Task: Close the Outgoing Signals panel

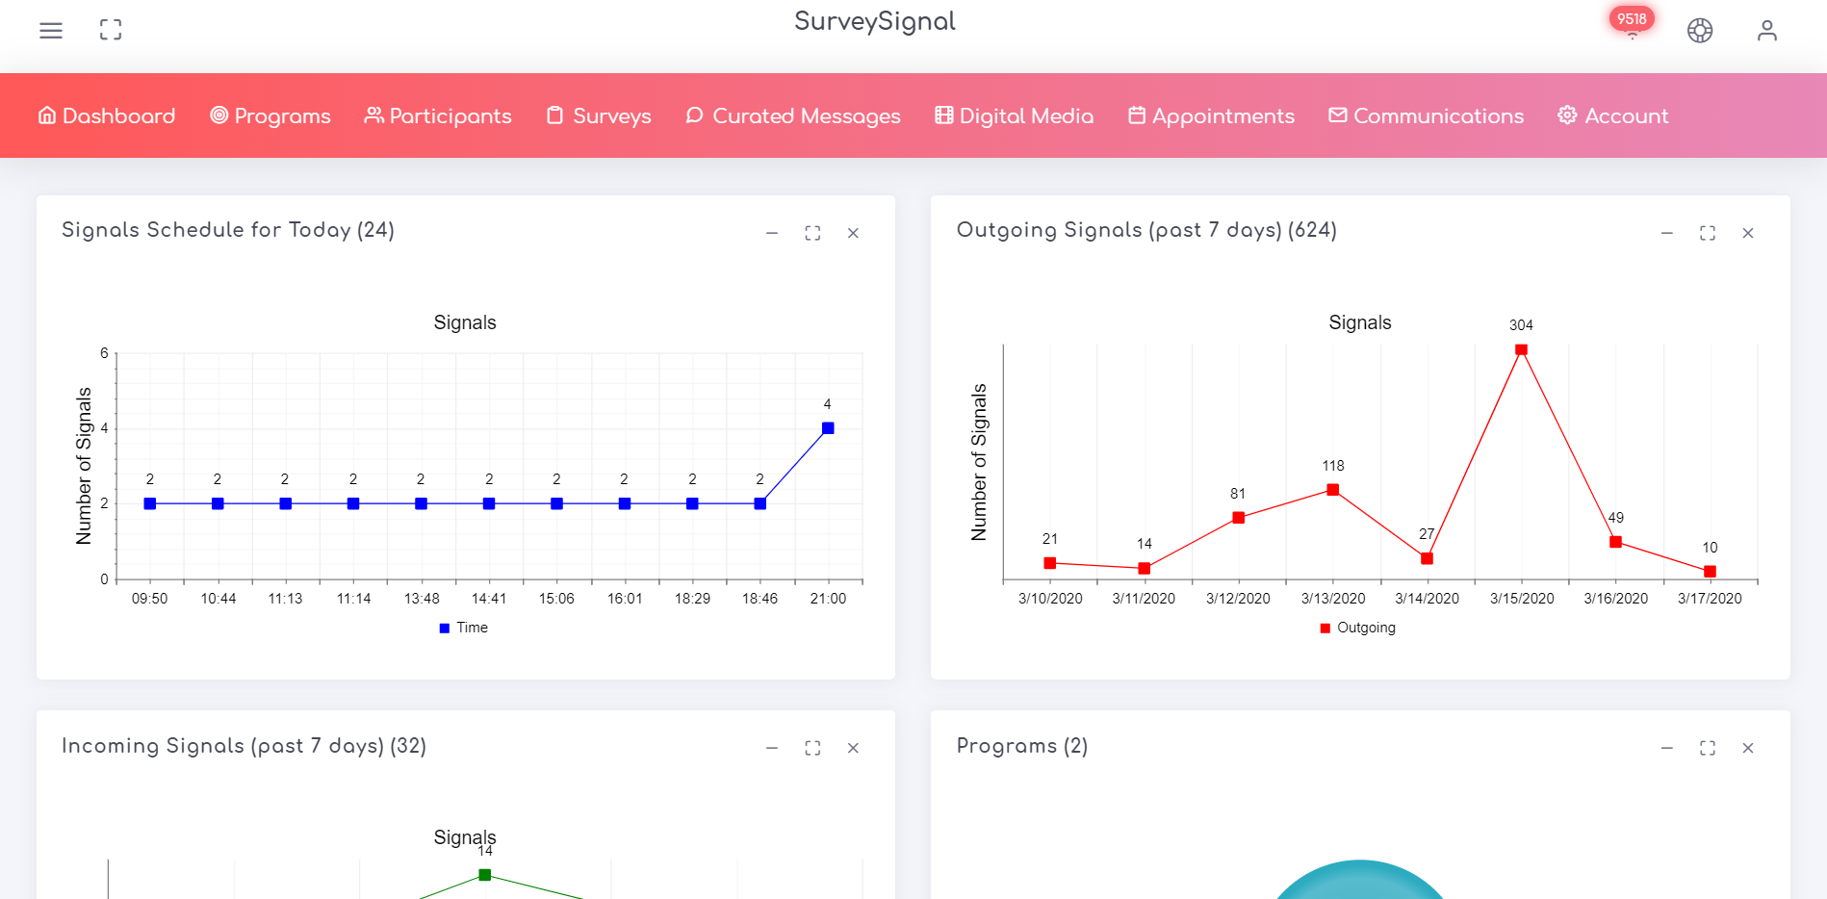Action: [1748, 233]
